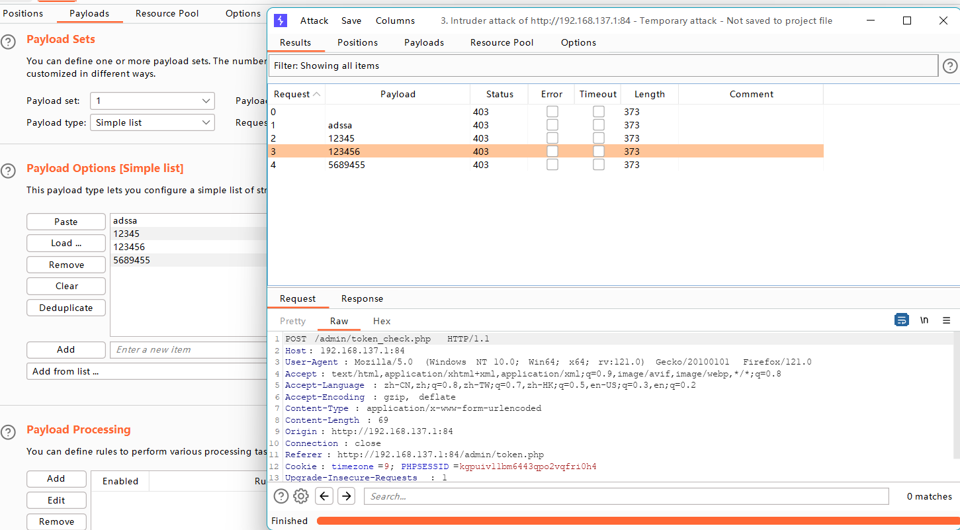Toggle Timeout checkbox for request 0

point(599,112)
